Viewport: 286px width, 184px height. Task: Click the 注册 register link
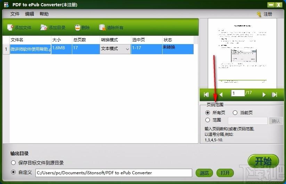pos(268,14)
